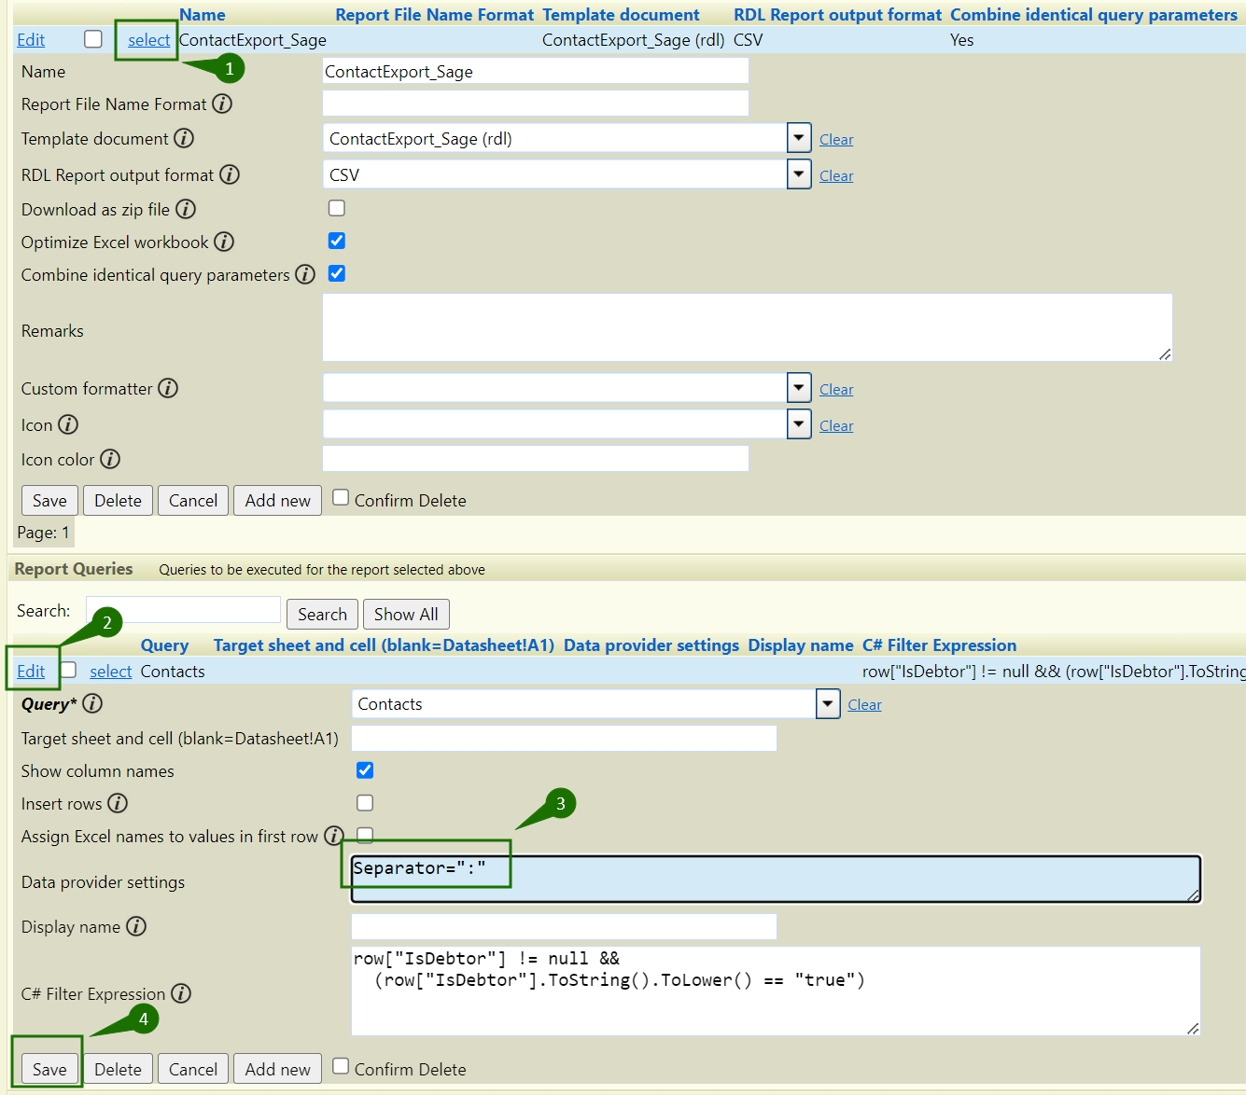The image size is (1246, 1095).
Task: Open the Template document dropdown
Action: 798,137
